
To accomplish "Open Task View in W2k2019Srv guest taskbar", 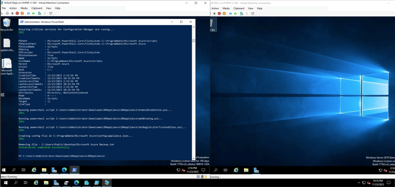I will (x=225, y=170).
